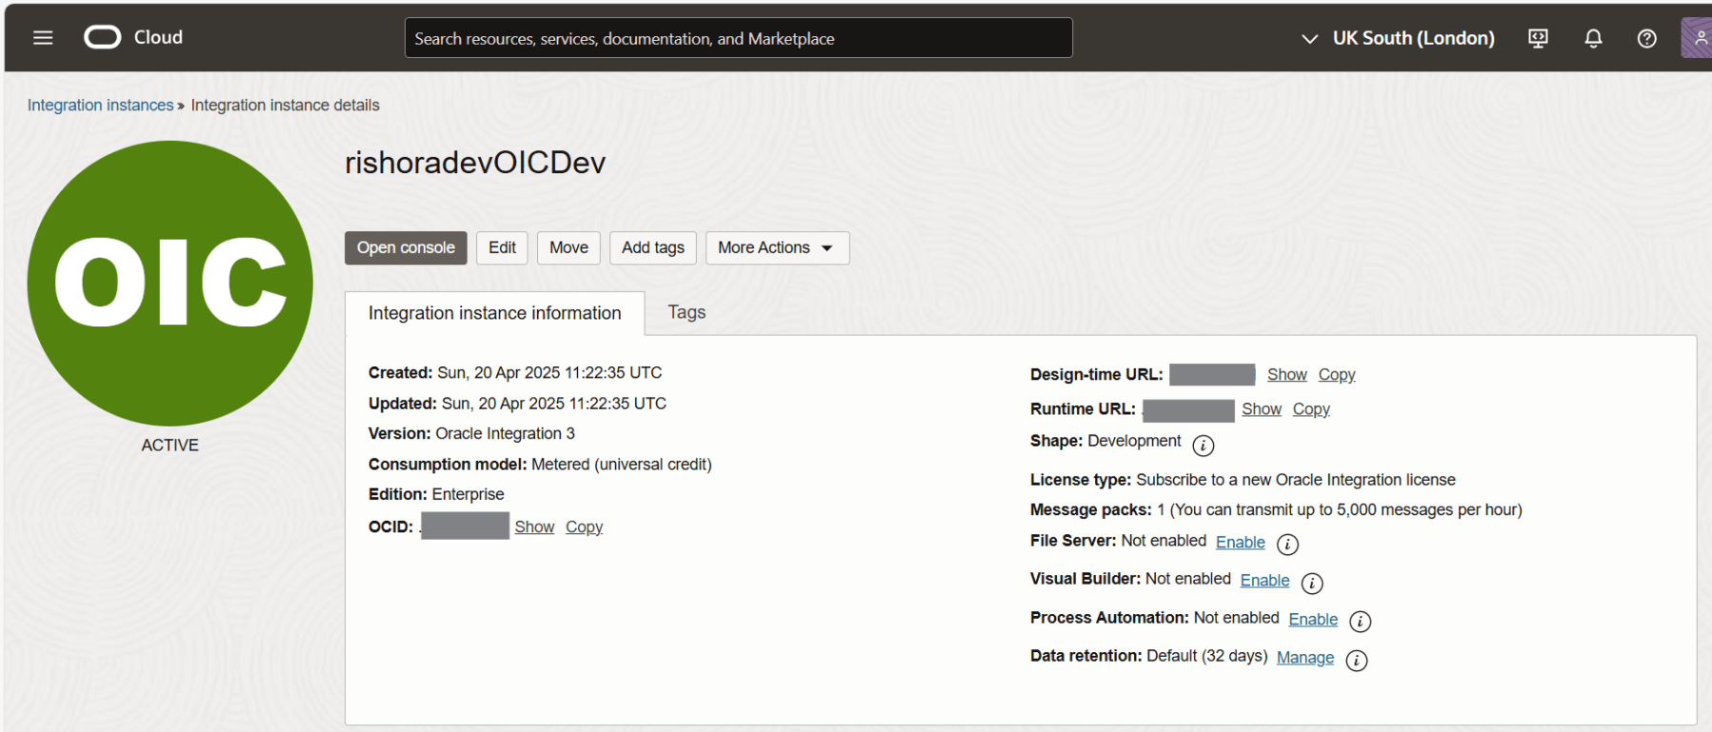The image size is (1712, 732).
Task: Expand the More Actions dropdown
Action: pos(776,247)
